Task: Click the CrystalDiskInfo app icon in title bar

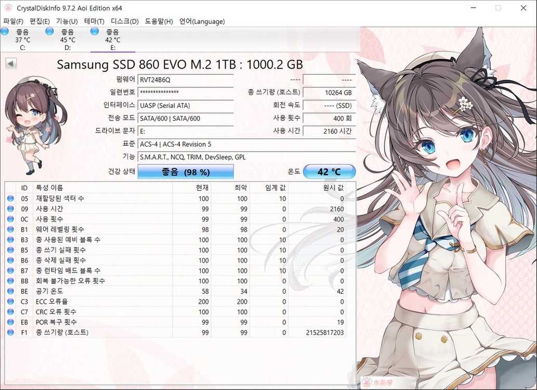Action: pos(8,7)
